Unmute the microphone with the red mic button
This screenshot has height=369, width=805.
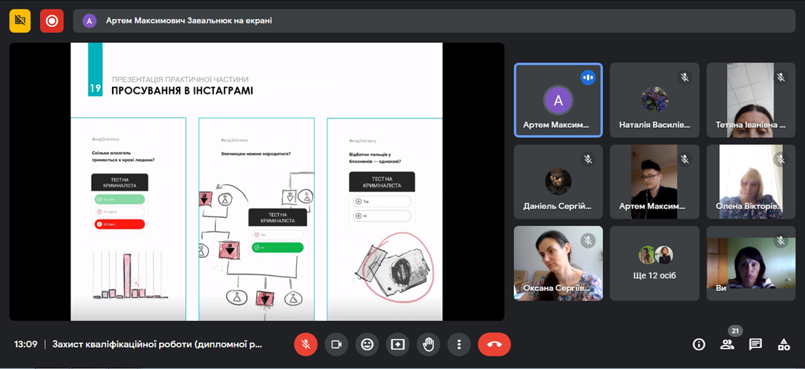(305, 344)
